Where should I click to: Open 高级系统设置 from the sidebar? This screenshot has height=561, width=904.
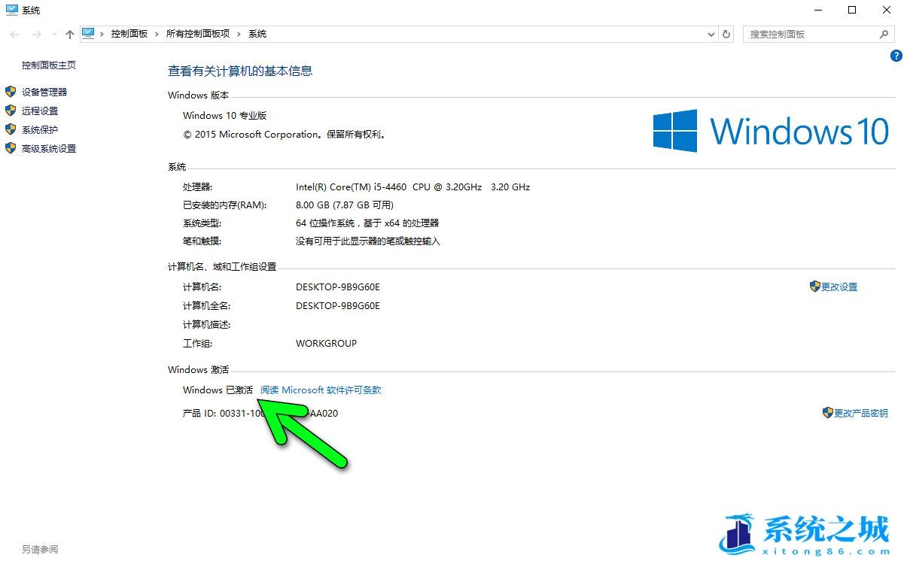[49, 148]
